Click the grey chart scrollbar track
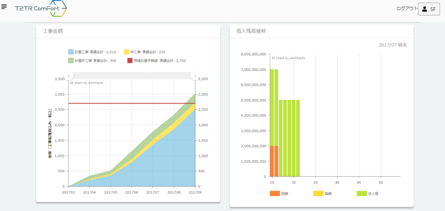Screen dimensions: 445x211 (132, 76)
